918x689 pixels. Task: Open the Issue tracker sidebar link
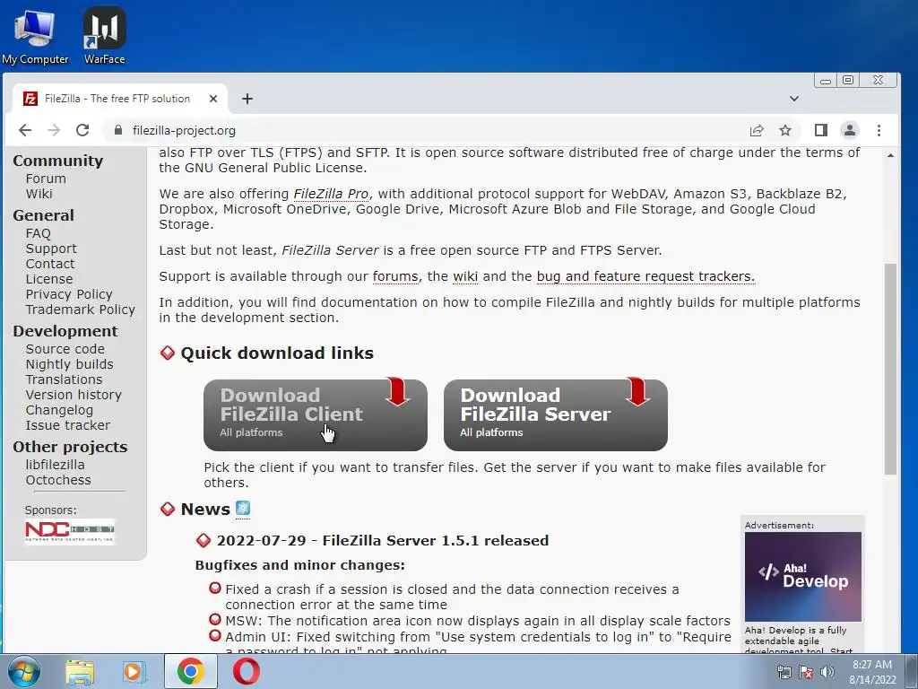(x=68, y=424)
